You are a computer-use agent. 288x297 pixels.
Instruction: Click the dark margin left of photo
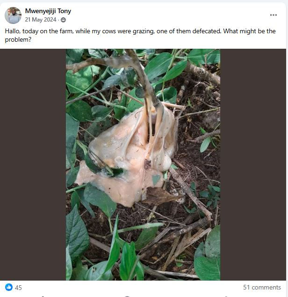(x=33, y=164)
